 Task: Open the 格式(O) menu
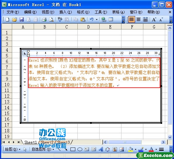(x=83, y=12)
